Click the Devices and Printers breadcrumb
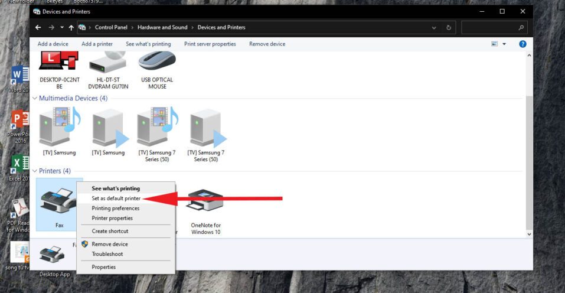Image resolution: width=565 pixels, height=293 pixels. click(x=221, y=27)
